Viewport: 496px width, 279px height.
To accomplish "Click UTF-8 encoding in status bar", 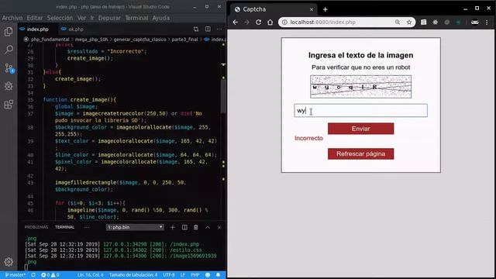I will point(169,275).
